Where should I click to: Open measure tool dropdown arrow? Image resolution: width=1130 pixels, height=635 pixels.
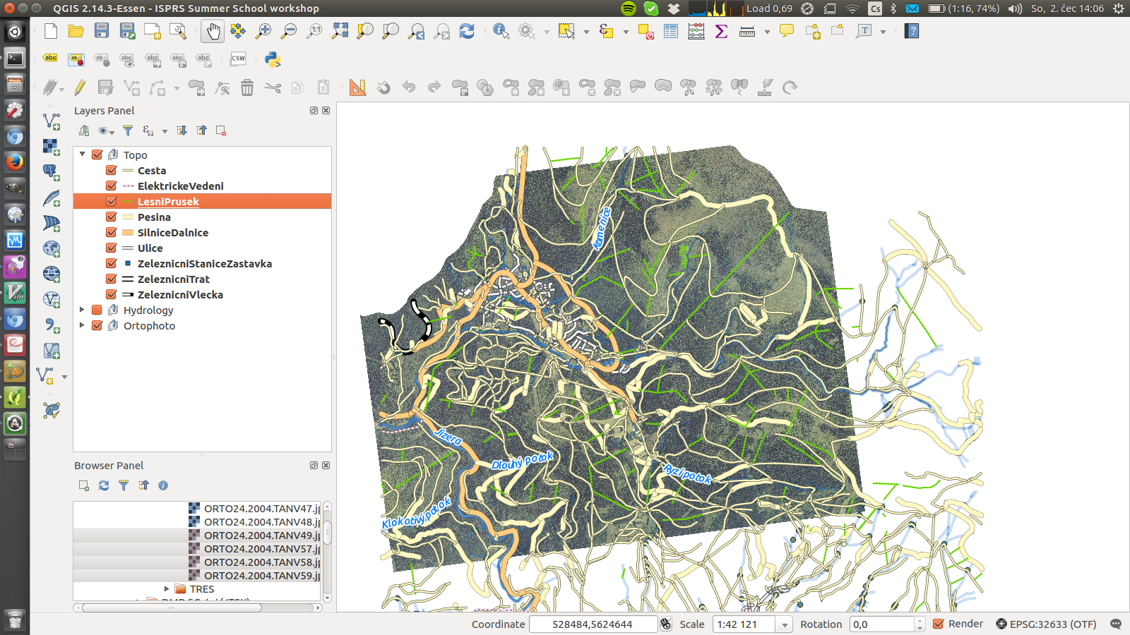(767, 32)
